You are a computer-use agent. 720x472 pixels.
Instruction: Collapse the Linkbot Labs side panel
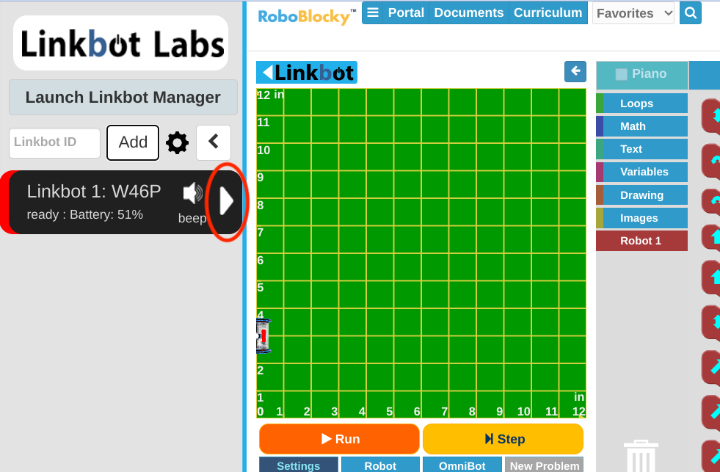tap(214, 142)
